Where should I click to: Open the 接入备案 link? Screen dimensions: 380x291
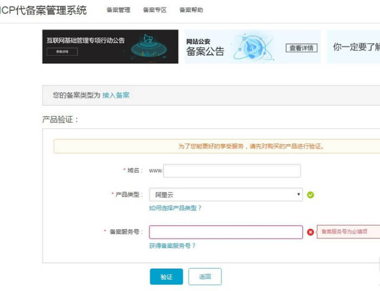coord(116,95)
